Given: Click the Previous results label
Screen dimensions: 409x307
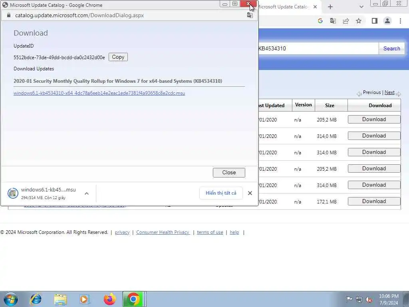Looking at the screenshot, I should 372,92.
